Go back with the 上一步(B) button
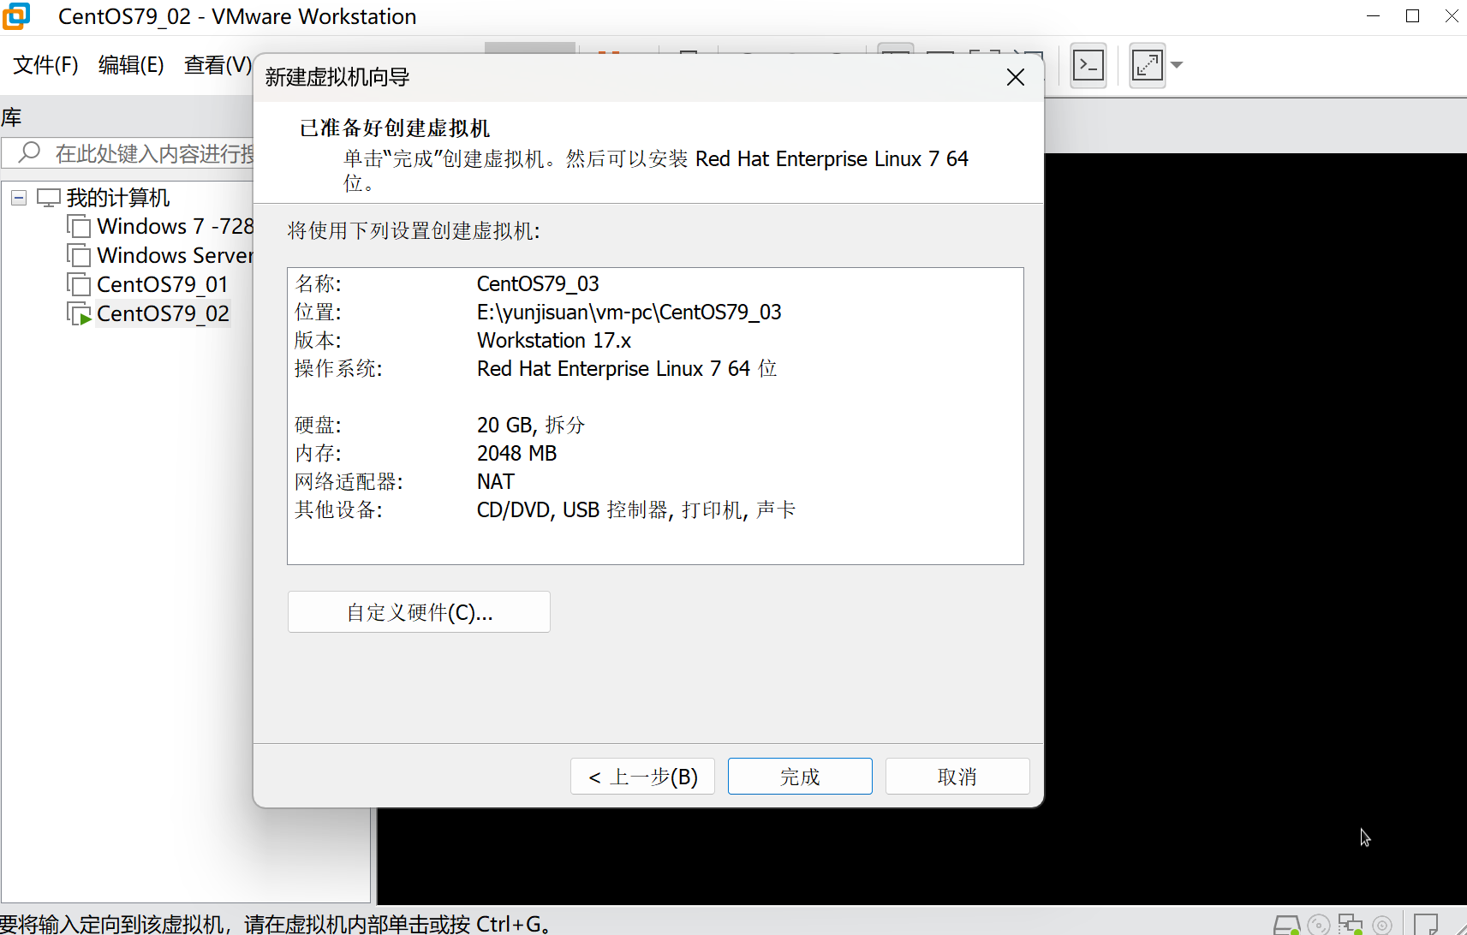 [x=642, y=777]
